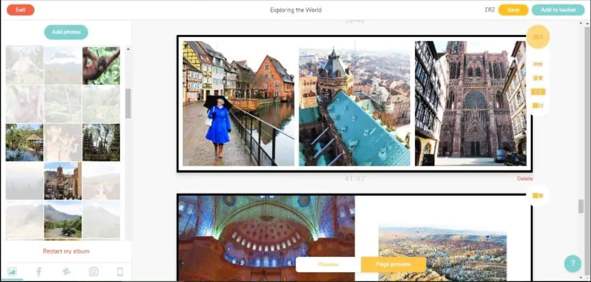Open the Instagram photo source tab
The image size is (591, 282).
coord(93,272)
